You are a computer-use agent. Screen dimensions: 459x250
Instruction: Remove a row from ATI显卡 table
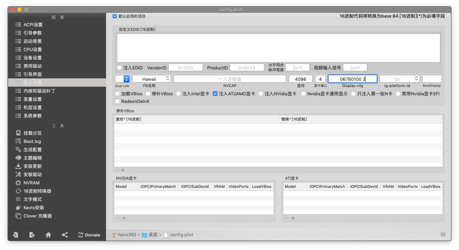point(287,218)
